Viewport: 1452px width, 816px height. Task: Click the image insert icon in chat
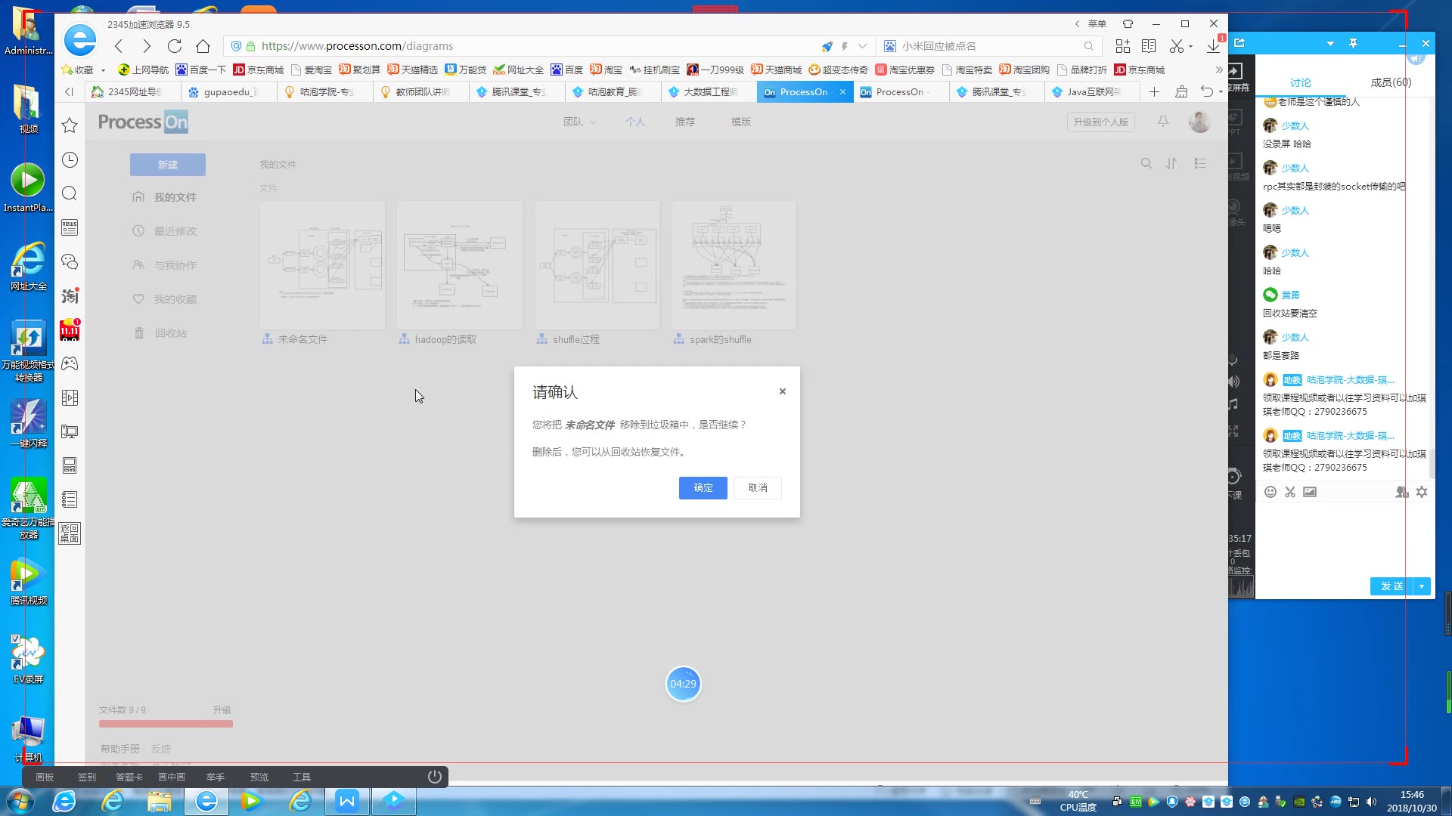(x=1310, y=492)
